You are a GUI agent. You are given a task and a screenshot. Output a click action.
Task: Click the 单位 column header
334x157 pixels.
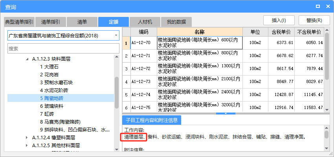pyautogui.click(x=255, y=32)
